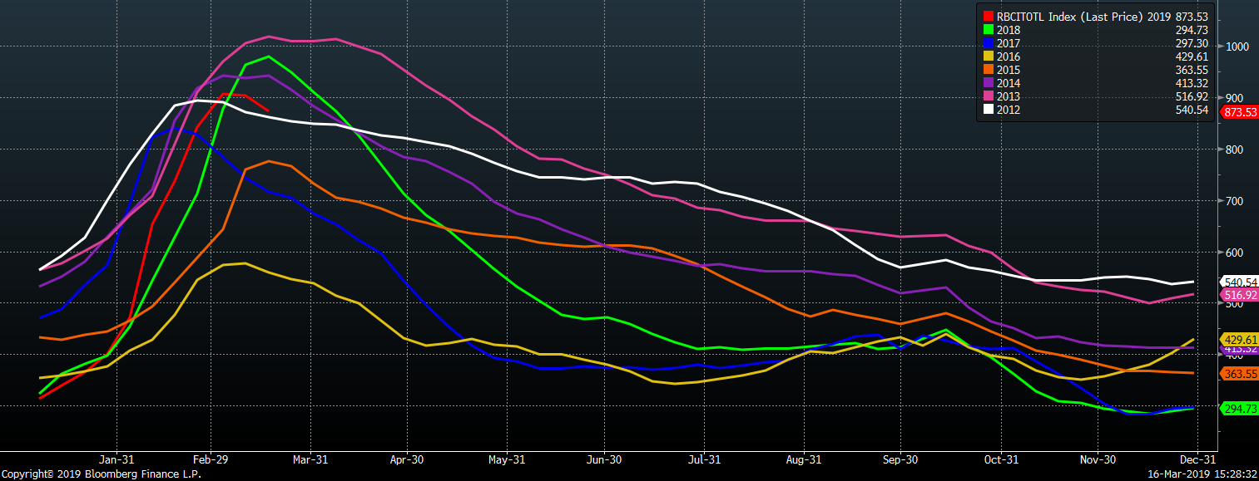The image size is (1259, 481).
Task: Click the green 2018 legend swatch
Action: [x=988, y=30]
